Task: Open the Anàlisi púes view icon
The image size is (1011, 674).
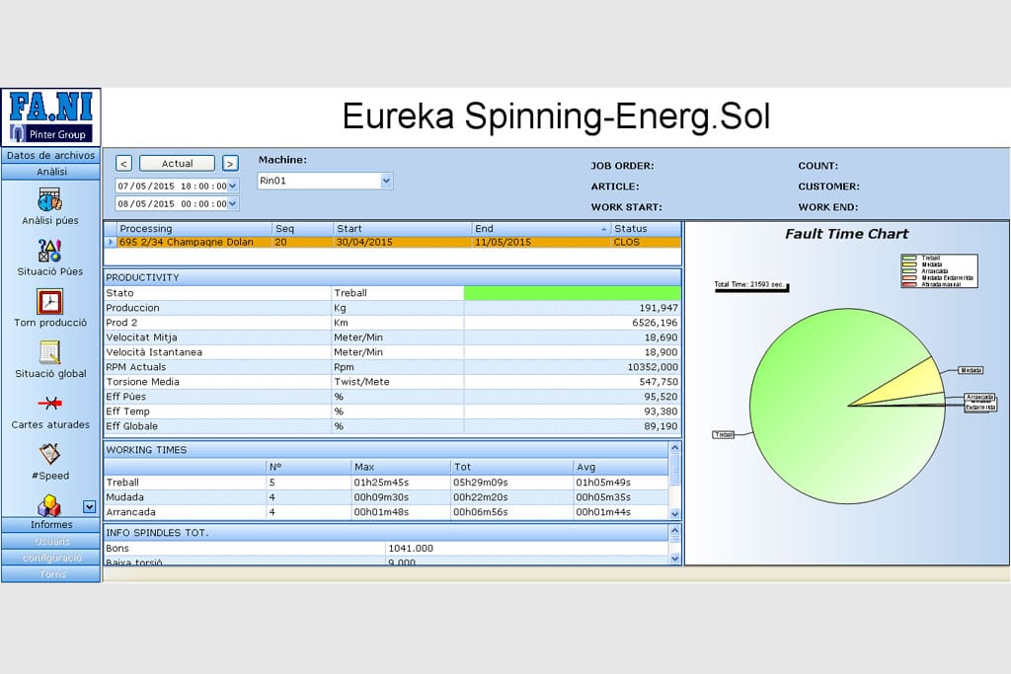Action: [x=49, y=199]
